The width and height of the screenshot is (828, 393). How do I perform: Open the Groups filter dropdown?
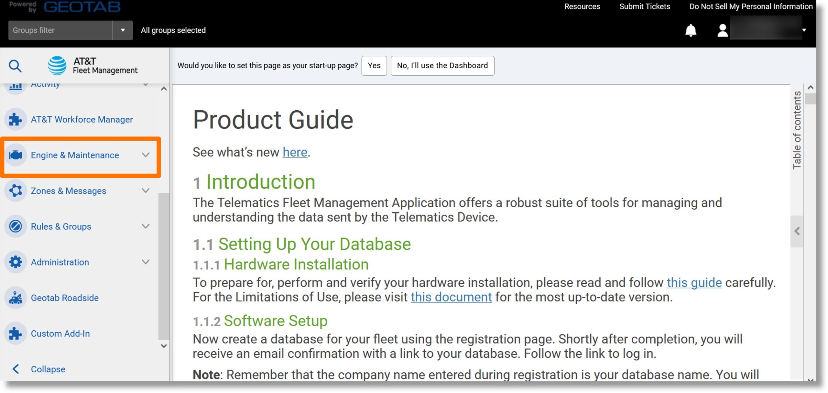pyautogui.click(x=122, y=30)
